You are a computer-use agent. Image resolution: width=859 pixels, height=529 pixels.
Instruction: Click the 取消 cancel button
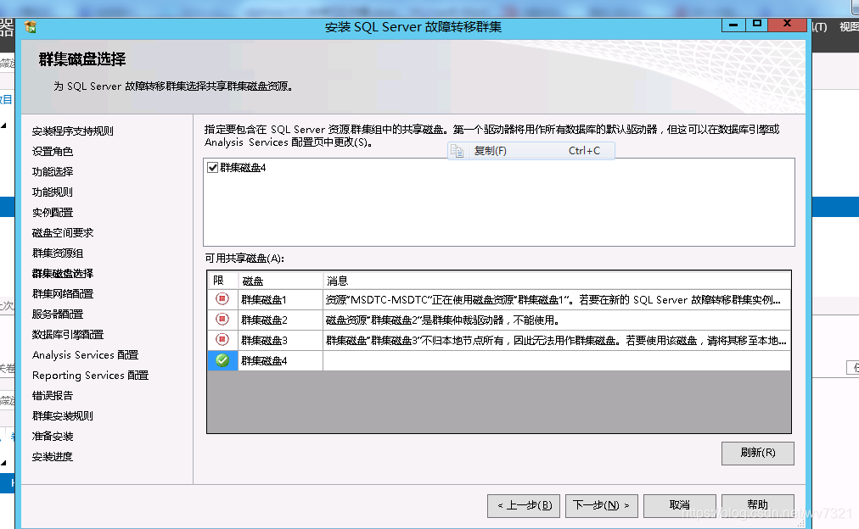(679, 505)
